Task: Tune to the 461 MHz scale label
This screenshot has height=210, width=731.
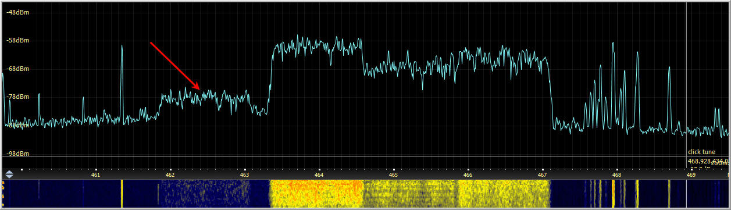Action: (96, 175)
